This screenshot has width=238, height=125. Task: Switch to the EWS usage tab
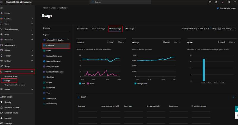(x=129, y=29)
